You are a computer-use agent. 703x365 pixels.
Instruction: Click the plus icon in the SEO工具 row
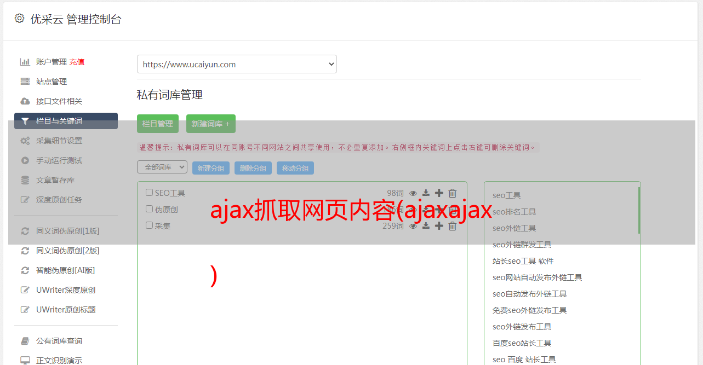point(439,193)
